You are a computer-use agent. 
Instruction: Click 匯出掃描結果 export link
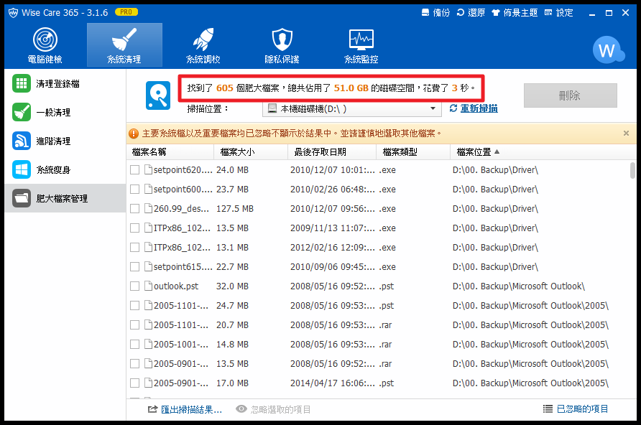pyautogui.click(x=185, y=409)
